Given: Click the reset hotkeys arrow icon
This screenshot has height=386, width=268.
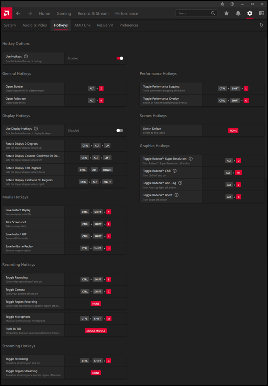Looking at the screenshot, I should click(261, 25).
